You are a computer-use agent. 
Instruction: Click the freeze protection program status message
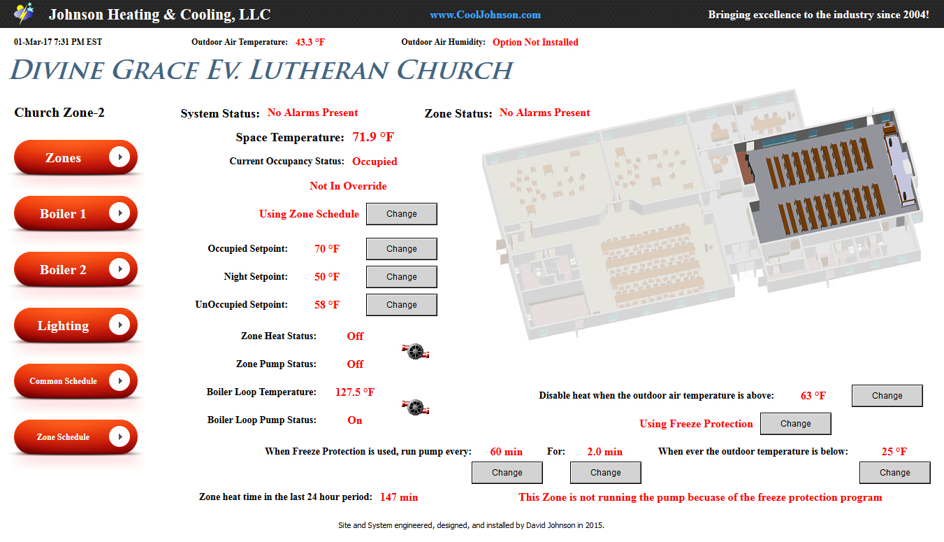point(700,497)
